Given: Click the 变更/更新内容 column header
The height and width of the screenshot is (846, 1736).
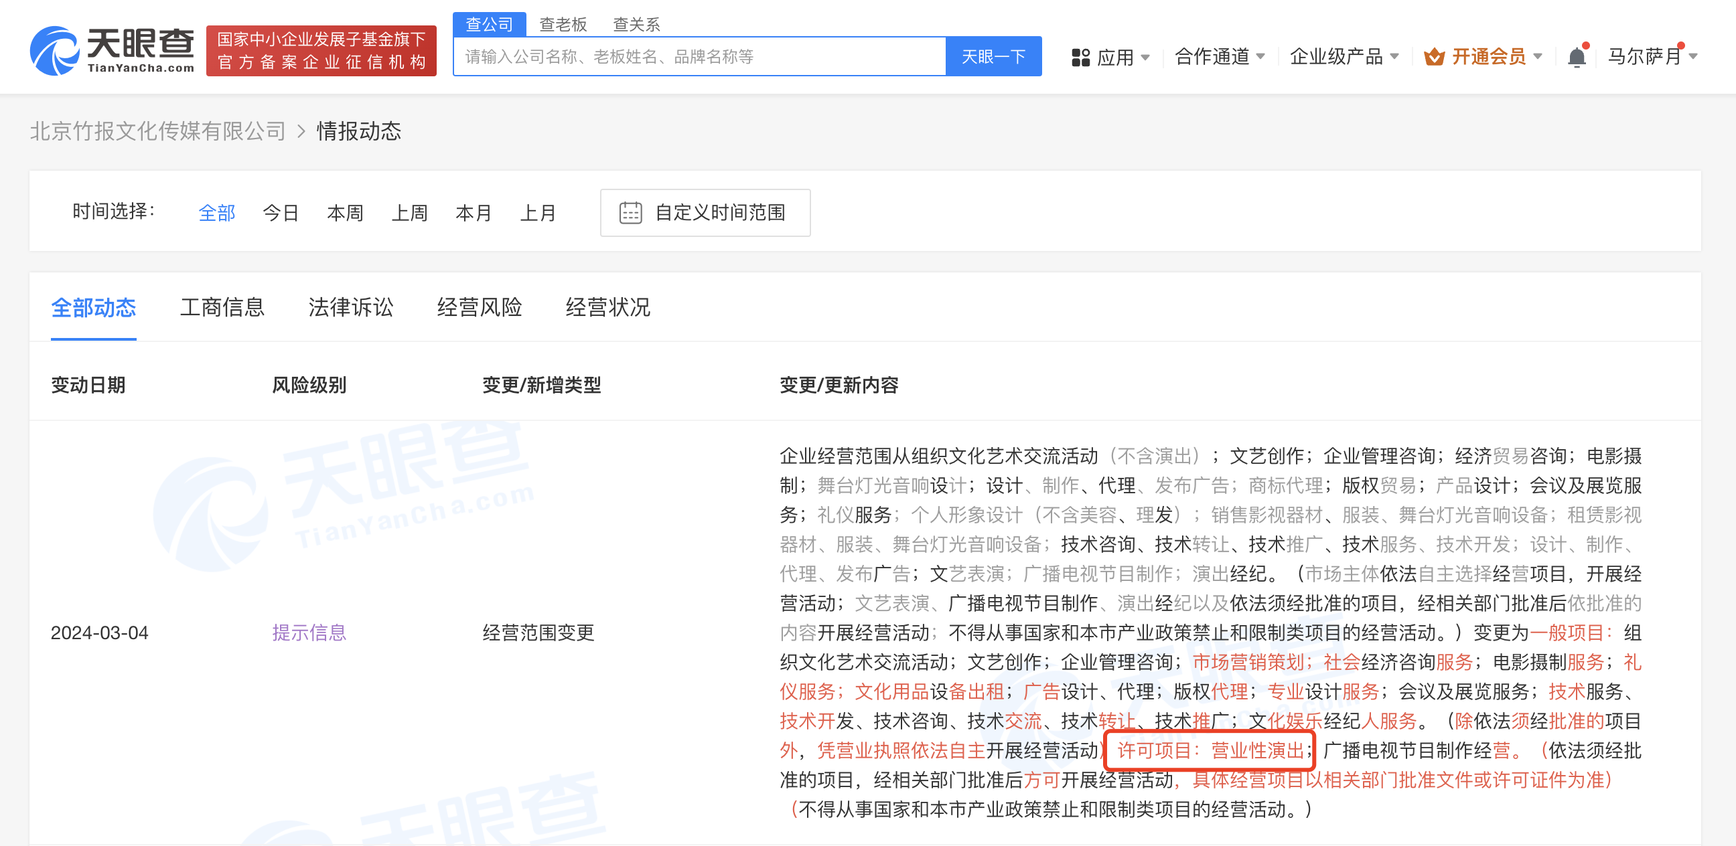Looking at the screenshot, I should pos(839,386).
